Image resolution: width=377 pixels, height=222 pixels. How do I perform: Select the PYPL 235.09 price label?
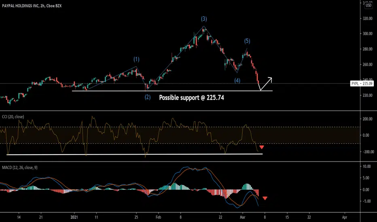[x=362, y=84]
